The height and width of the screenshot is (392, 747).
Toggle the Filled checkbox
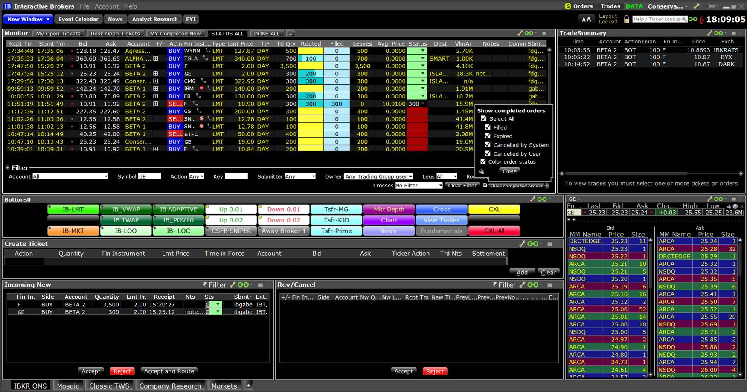[x=488, y=127]
